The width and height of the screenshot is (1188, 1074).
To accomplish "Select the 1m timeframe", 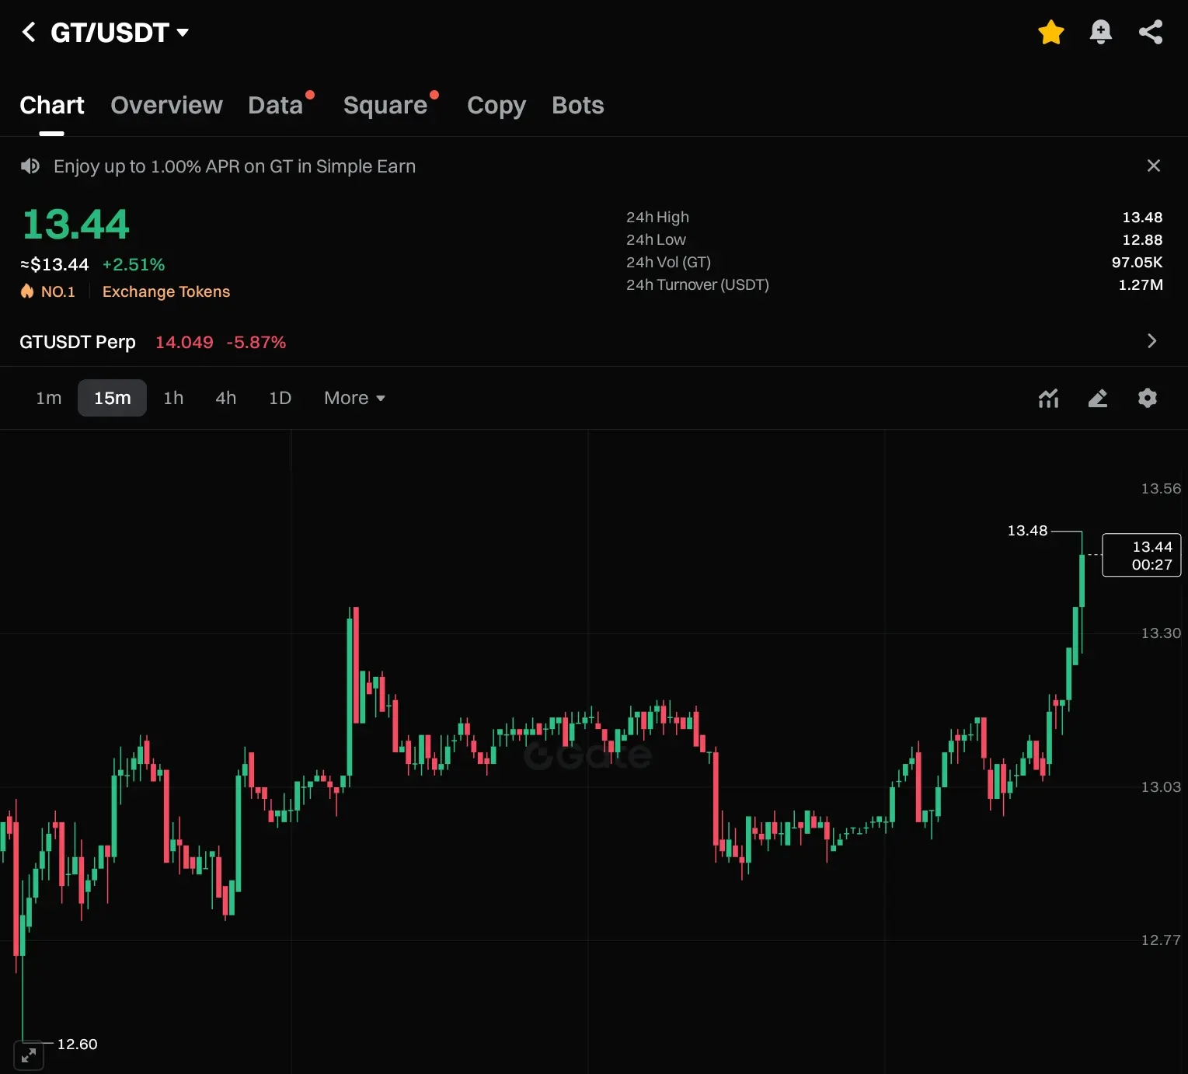I will tap(49, 398).
